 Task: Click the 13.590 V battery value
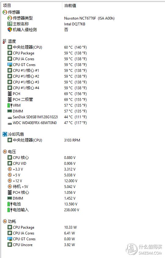71,204
